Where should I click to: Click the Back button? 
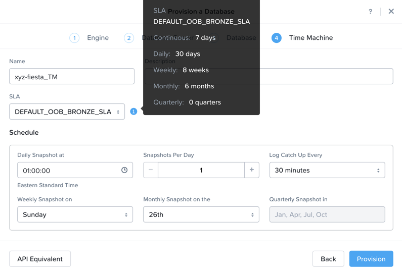coord(328,259)
